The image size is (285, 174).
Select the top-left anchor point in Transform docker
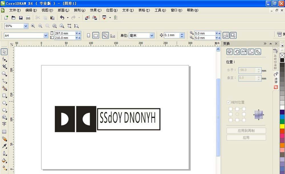point(230,109)
